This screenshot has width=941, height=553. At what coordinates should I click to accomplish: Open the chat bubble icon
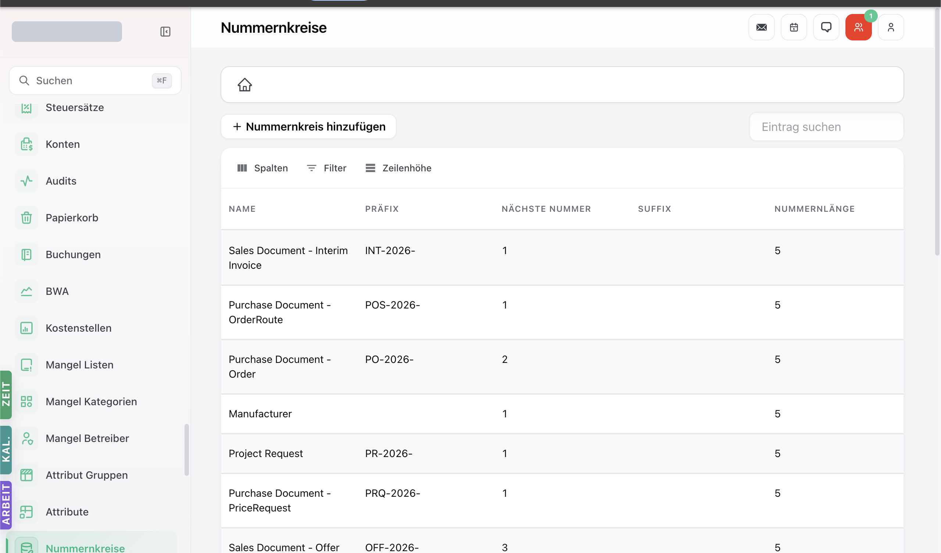826,27
